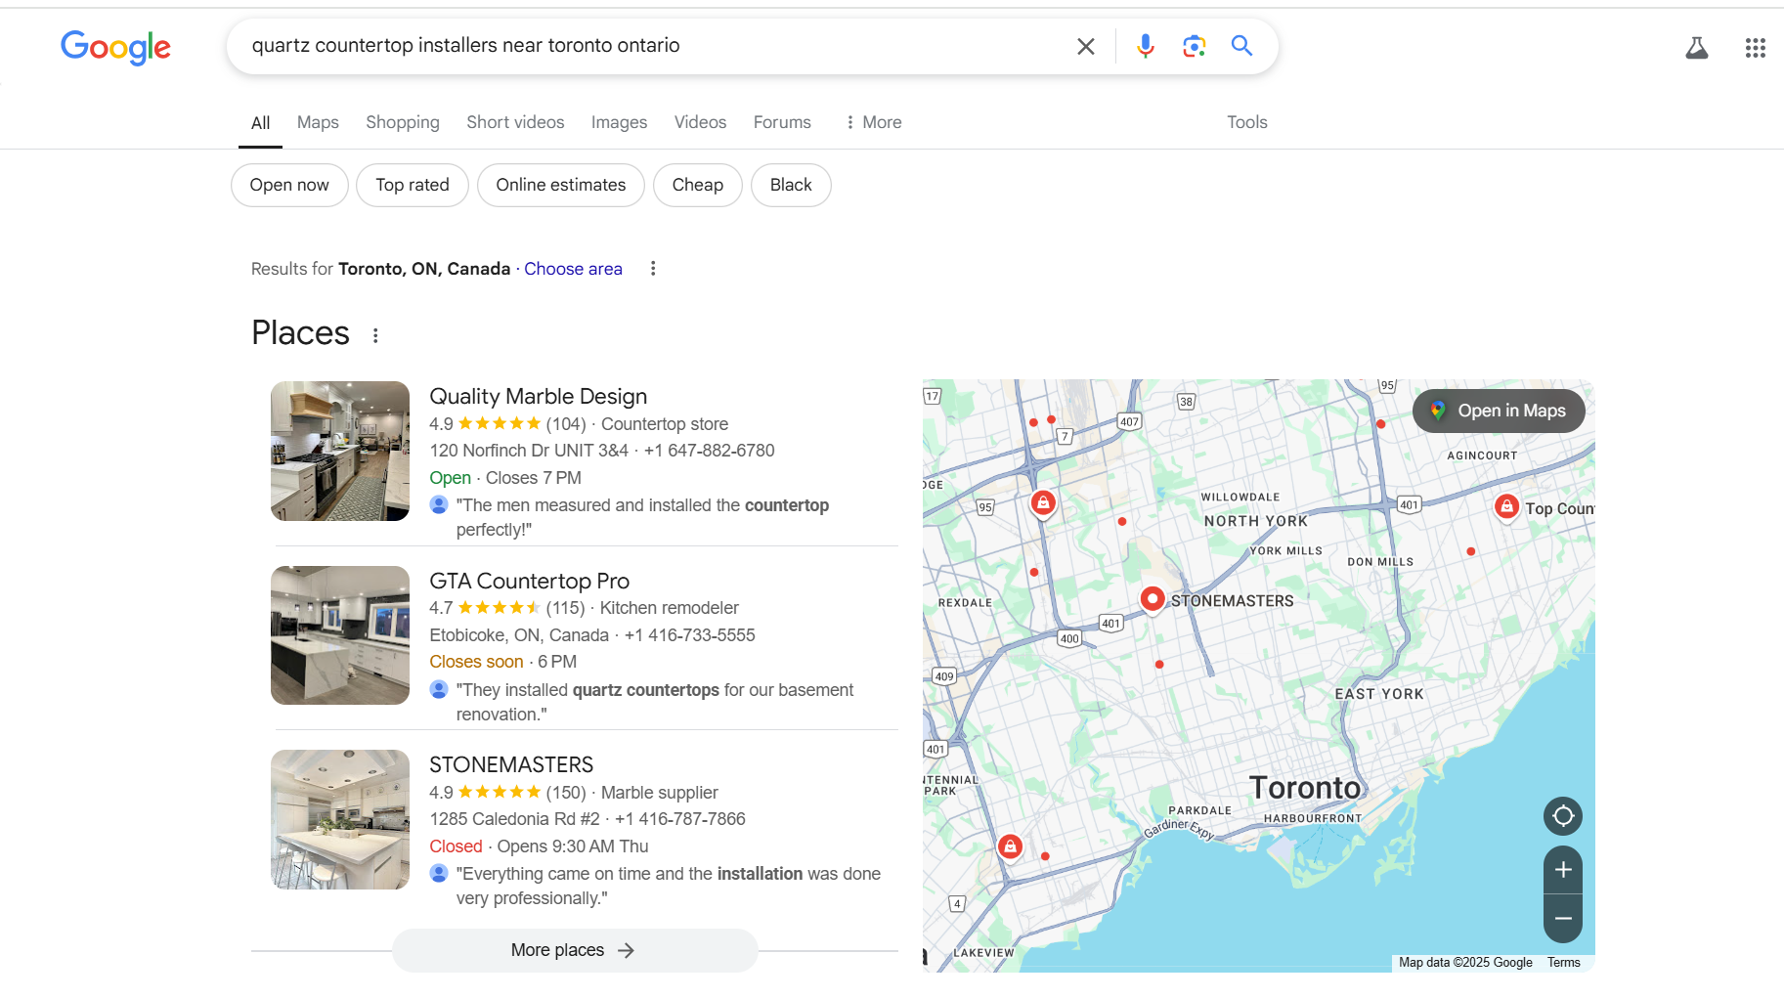Zoom in on the map

(x=1562, y=870)
